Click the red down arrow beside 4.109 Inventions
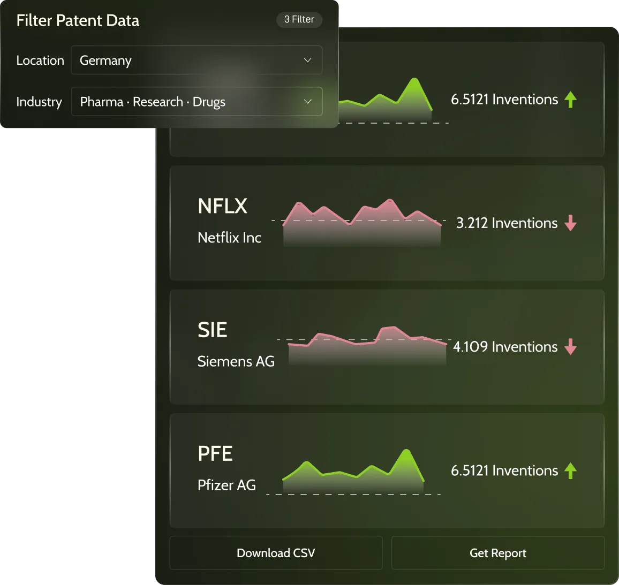 [x=570, y=347]
